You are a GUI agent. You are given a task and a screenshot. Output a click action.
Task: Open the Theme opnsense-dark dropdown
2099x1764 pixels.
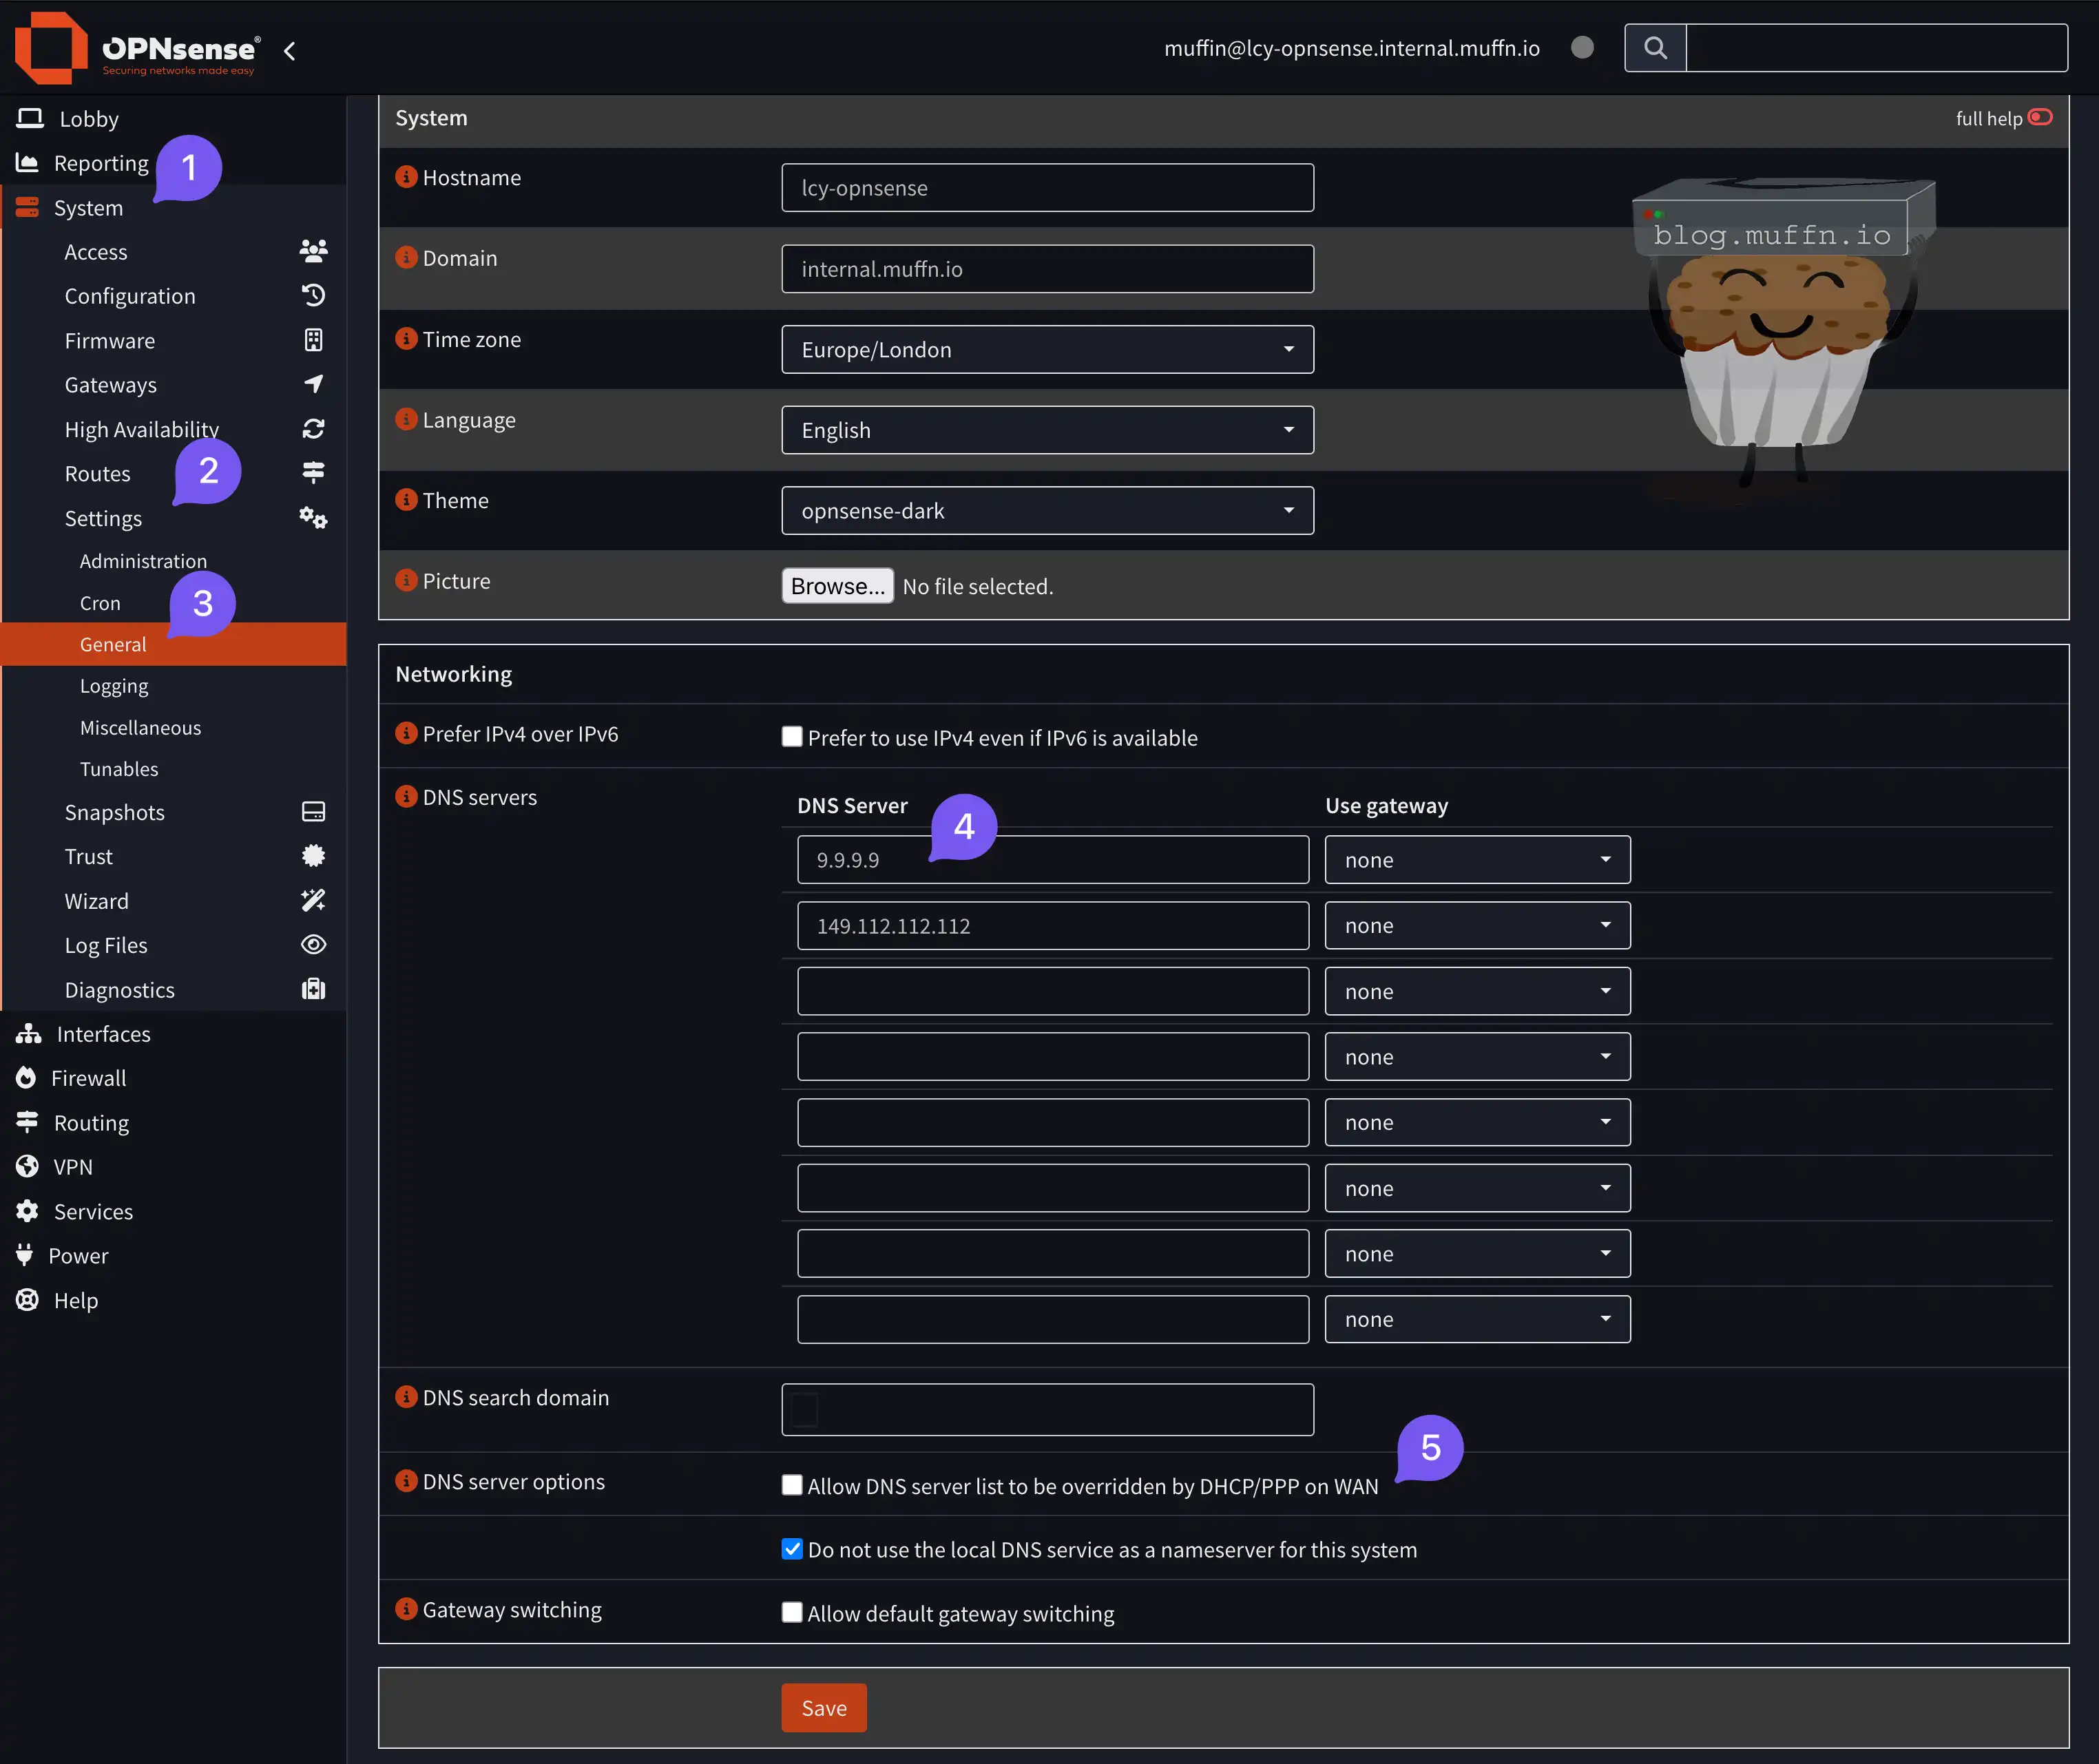[1047, 511]
